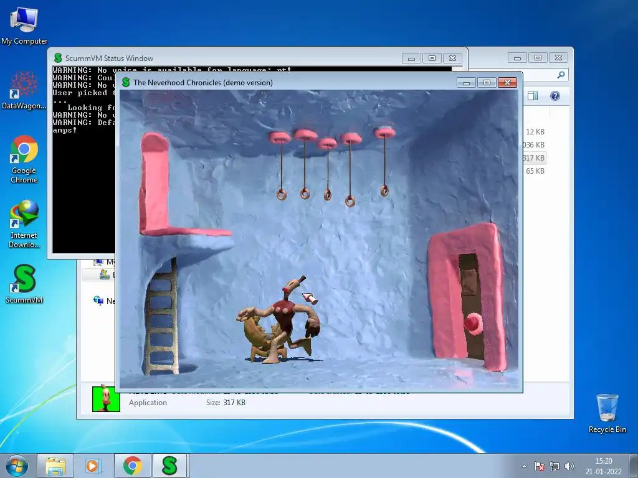Click the Network item in Explorer navigation pane
The width and height of the screenshot is (638, 478).
(x=105, y=301)
